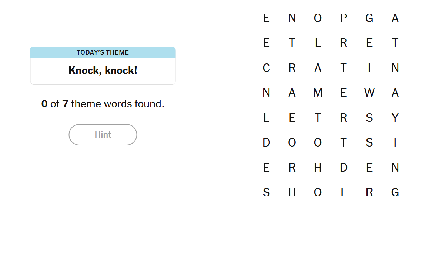
Task: Select the letter C in the grid
Action: pyautogui.click(x=266, y=68)
